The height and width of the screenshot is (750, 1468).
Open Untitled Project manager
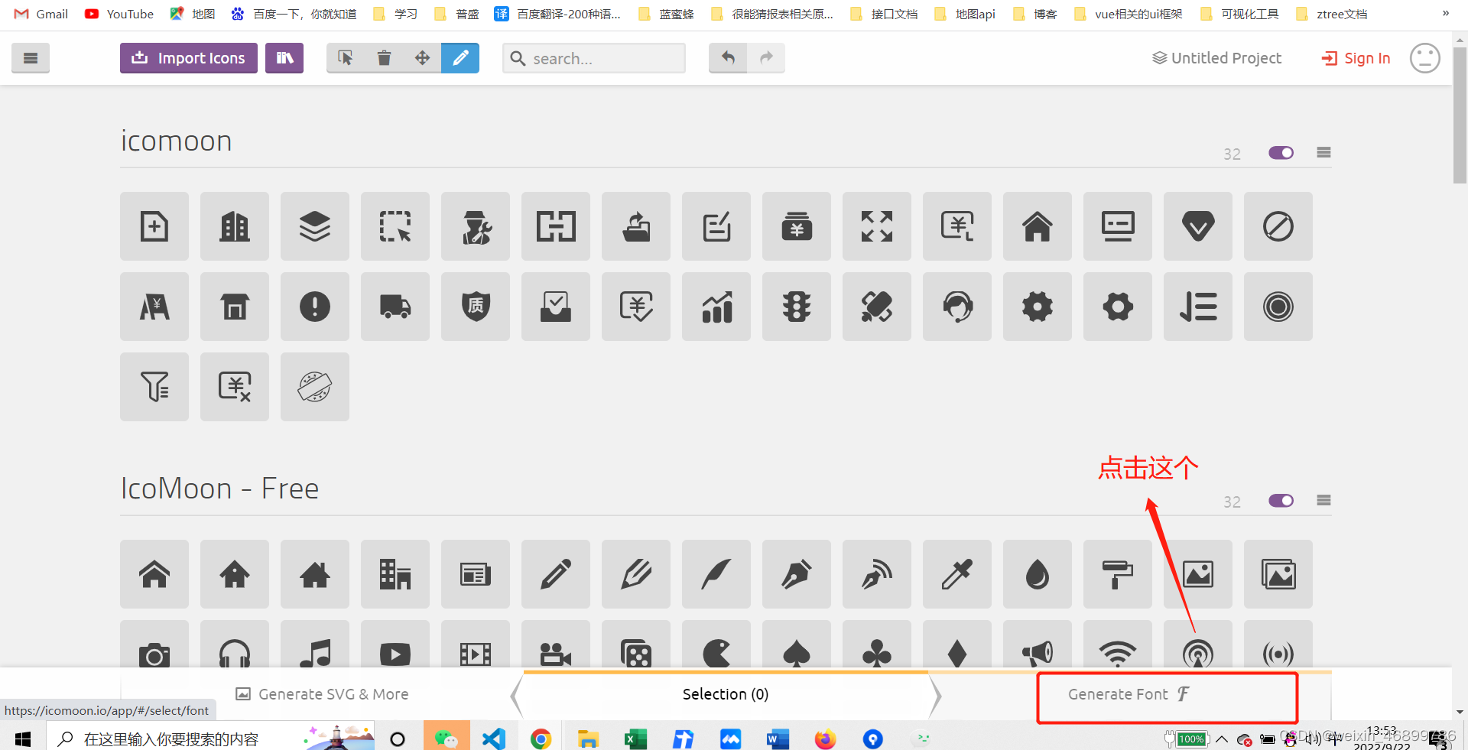[x=1216, y=58]
